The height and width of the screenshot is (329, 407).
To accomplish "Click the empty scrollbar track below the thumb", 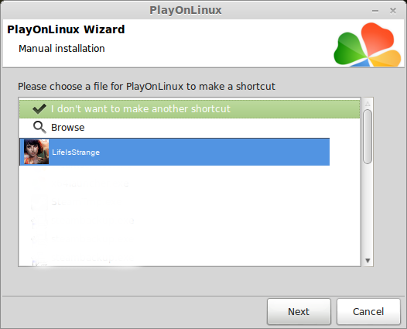I will click(368, 211).
